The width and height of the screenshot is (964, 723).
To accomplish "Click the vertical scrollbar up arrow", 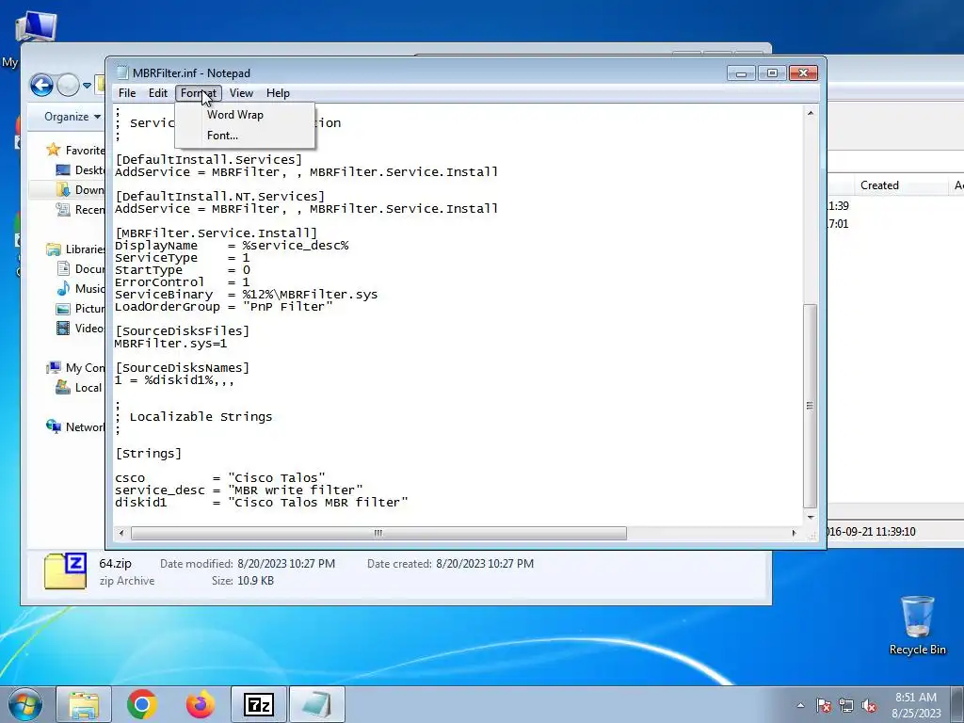I will point(811,113).
